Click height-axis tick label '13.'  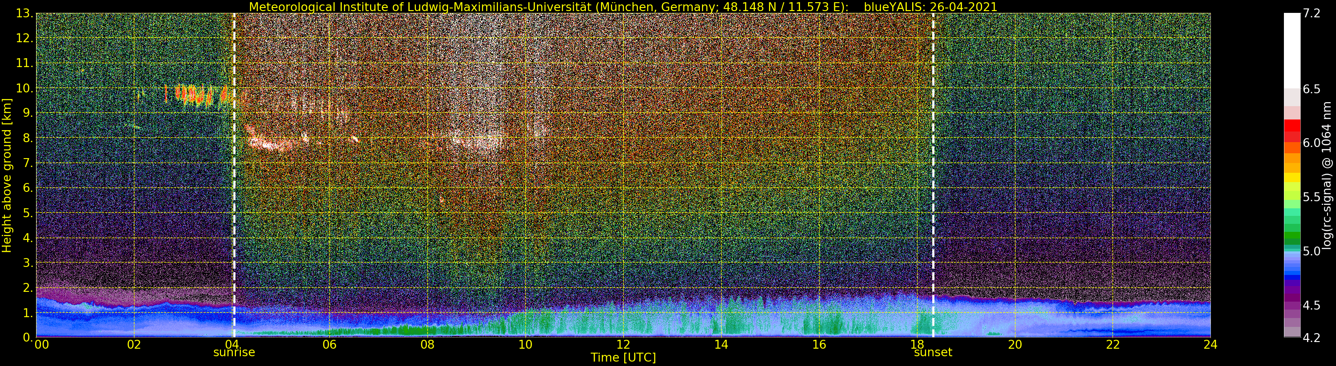point(25,13)
